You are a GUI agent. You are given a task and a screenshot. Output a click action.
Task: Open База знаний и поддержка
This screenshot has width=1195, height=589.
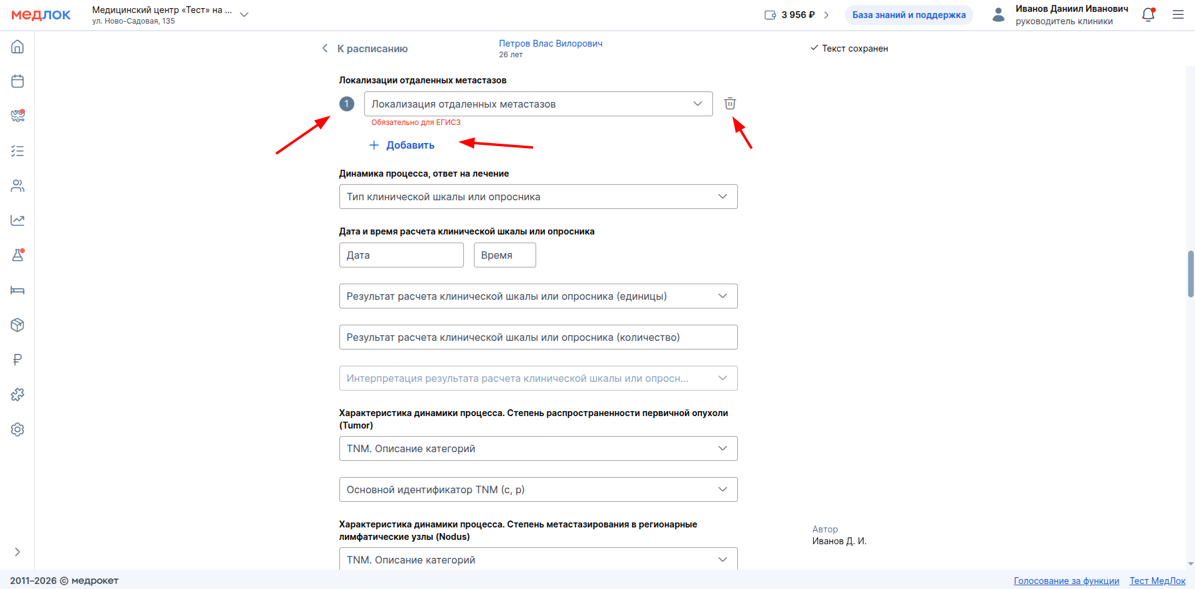909,15
